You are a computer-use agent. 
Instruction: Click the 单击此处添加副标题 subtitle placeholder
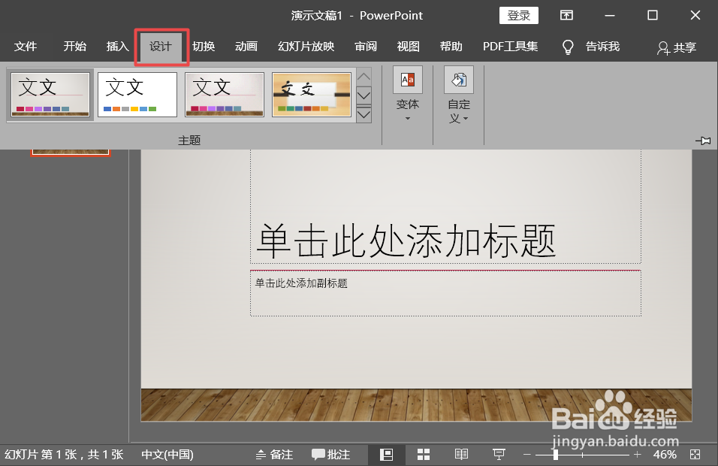pos(445,293)
